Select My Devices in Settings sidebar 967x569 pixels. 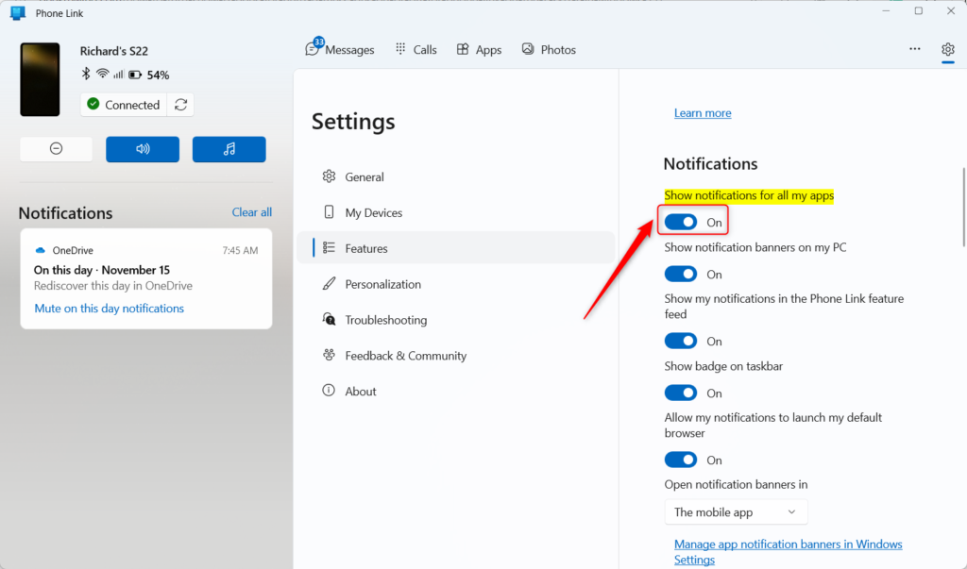tap(456, 212)
